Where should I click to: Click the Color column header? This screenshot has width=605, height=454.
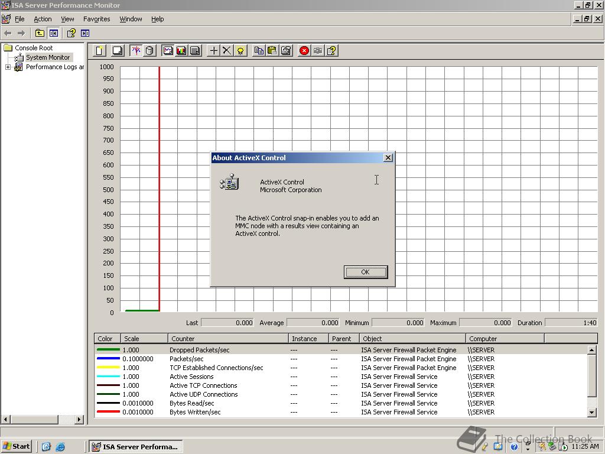click(x=108, y=339)
